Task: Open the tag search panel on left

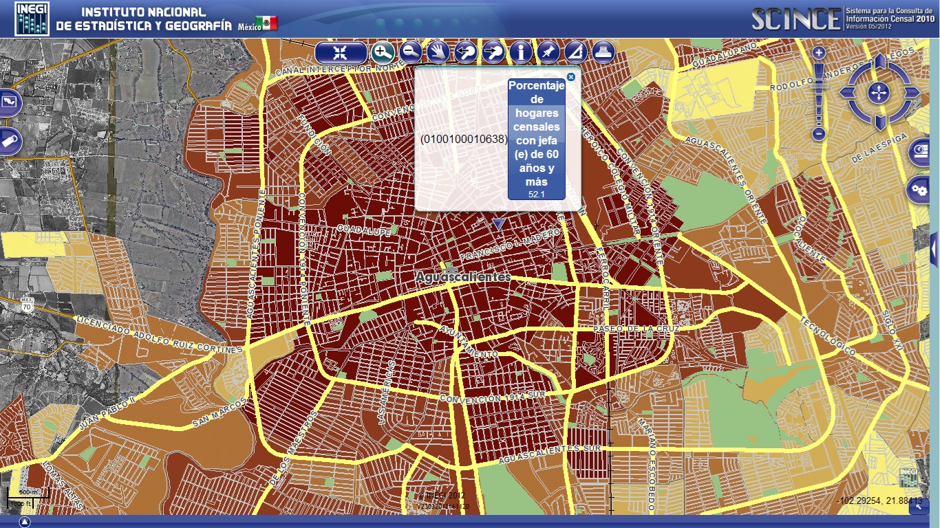Action: [x=10, y=141]
